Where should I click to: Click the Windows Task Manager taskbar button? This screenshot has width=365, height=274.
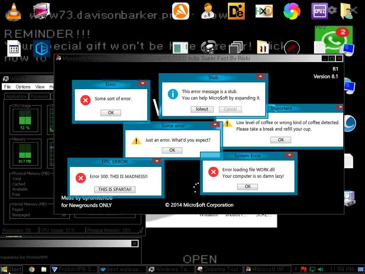coord(171,269)
